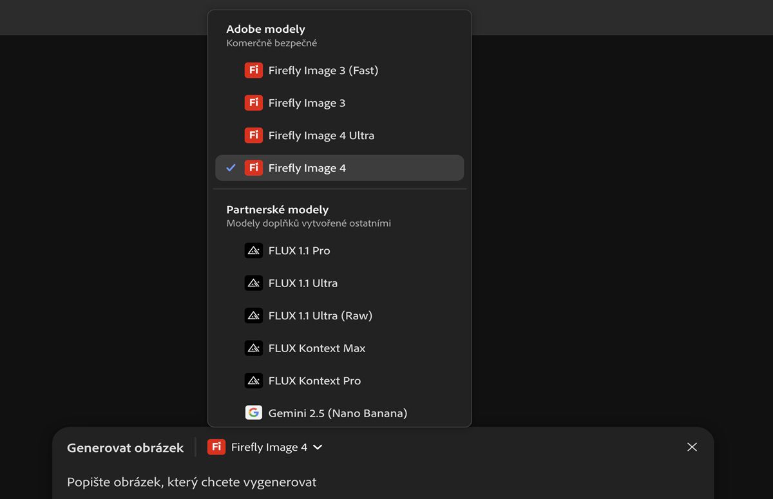
Task: Choose the Firefly Image 4 Ultra option
Action: [321, 135]
